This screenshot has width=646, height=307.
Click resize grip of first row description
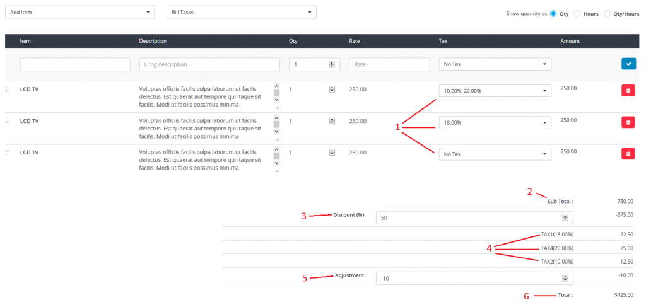[x=276, y=108]
